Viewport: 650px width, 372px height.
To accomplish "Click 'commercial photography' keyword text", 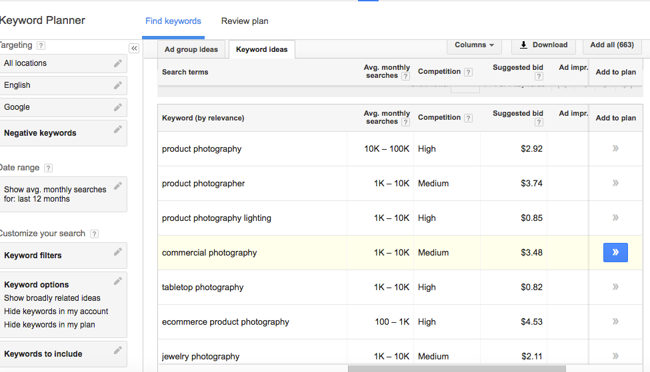I will [x=209, y=253].
